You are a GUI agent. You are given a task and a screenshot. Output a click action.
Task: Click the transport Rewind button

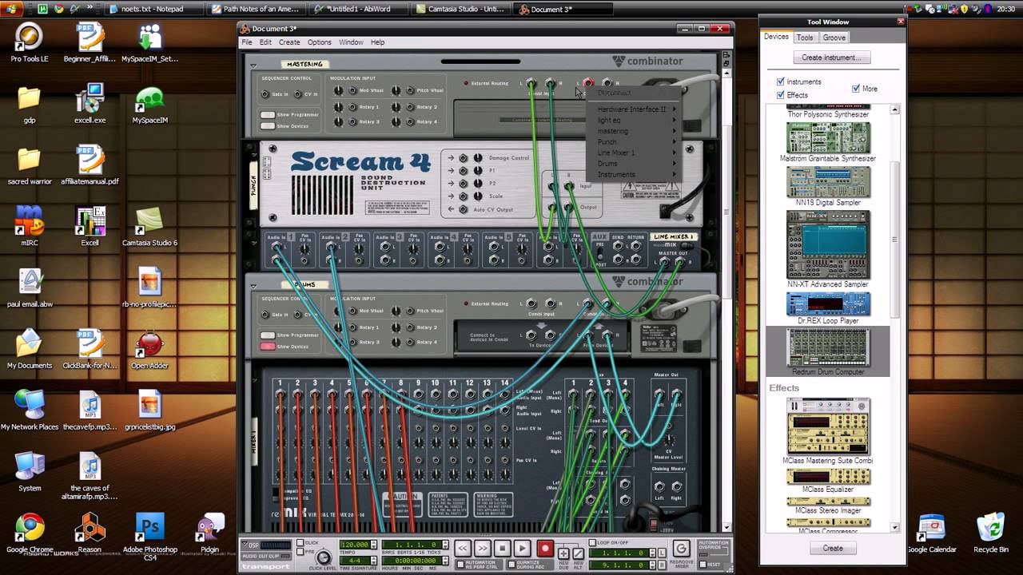[x=463, y=548]
